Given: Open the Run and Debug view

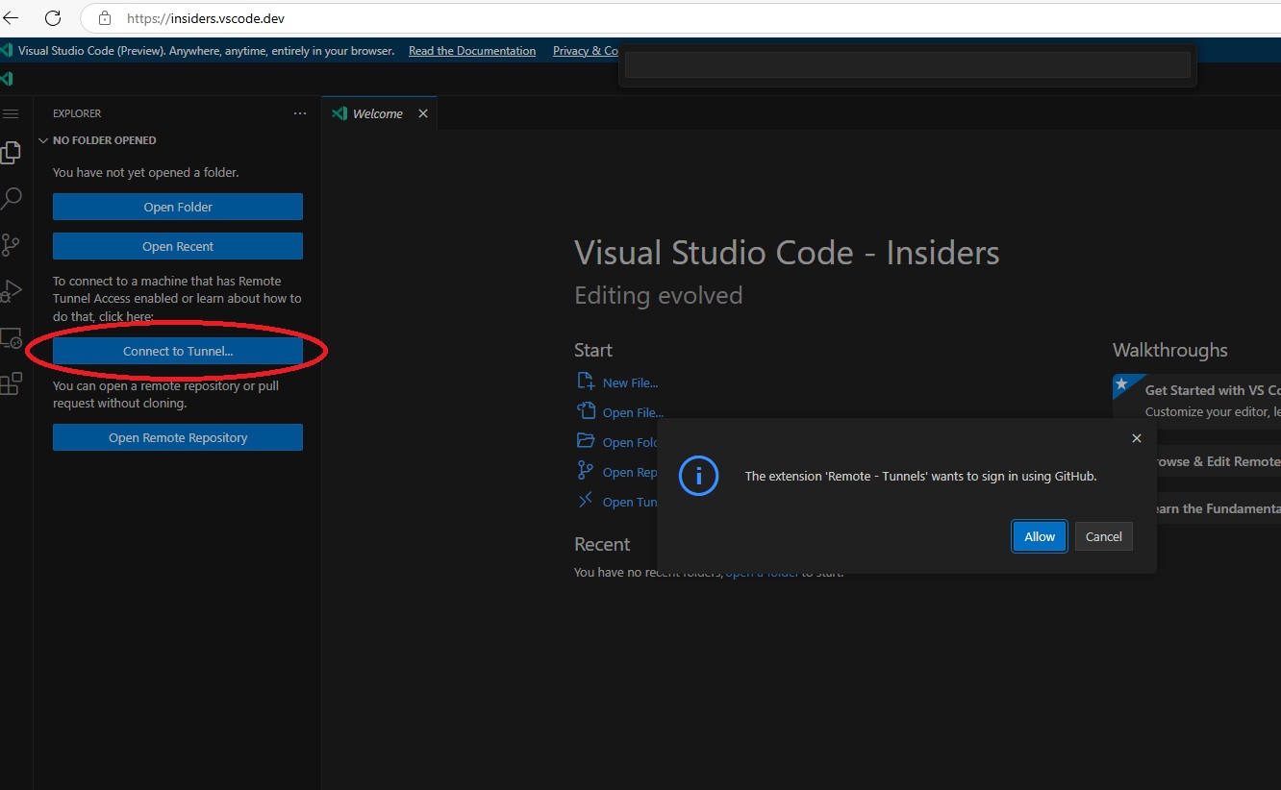Looking at the screenshot, I should (13, 290).
